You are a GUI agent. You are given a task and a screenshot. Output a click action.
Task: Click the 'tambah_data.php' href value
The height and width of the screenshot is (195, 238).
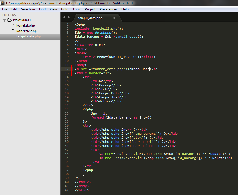coord(108,69)
